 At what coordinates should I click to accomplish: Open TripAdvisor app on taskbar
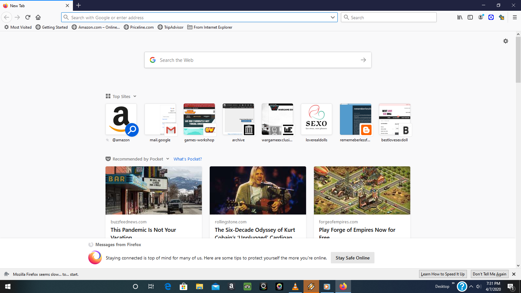click(x=247, y=286)
